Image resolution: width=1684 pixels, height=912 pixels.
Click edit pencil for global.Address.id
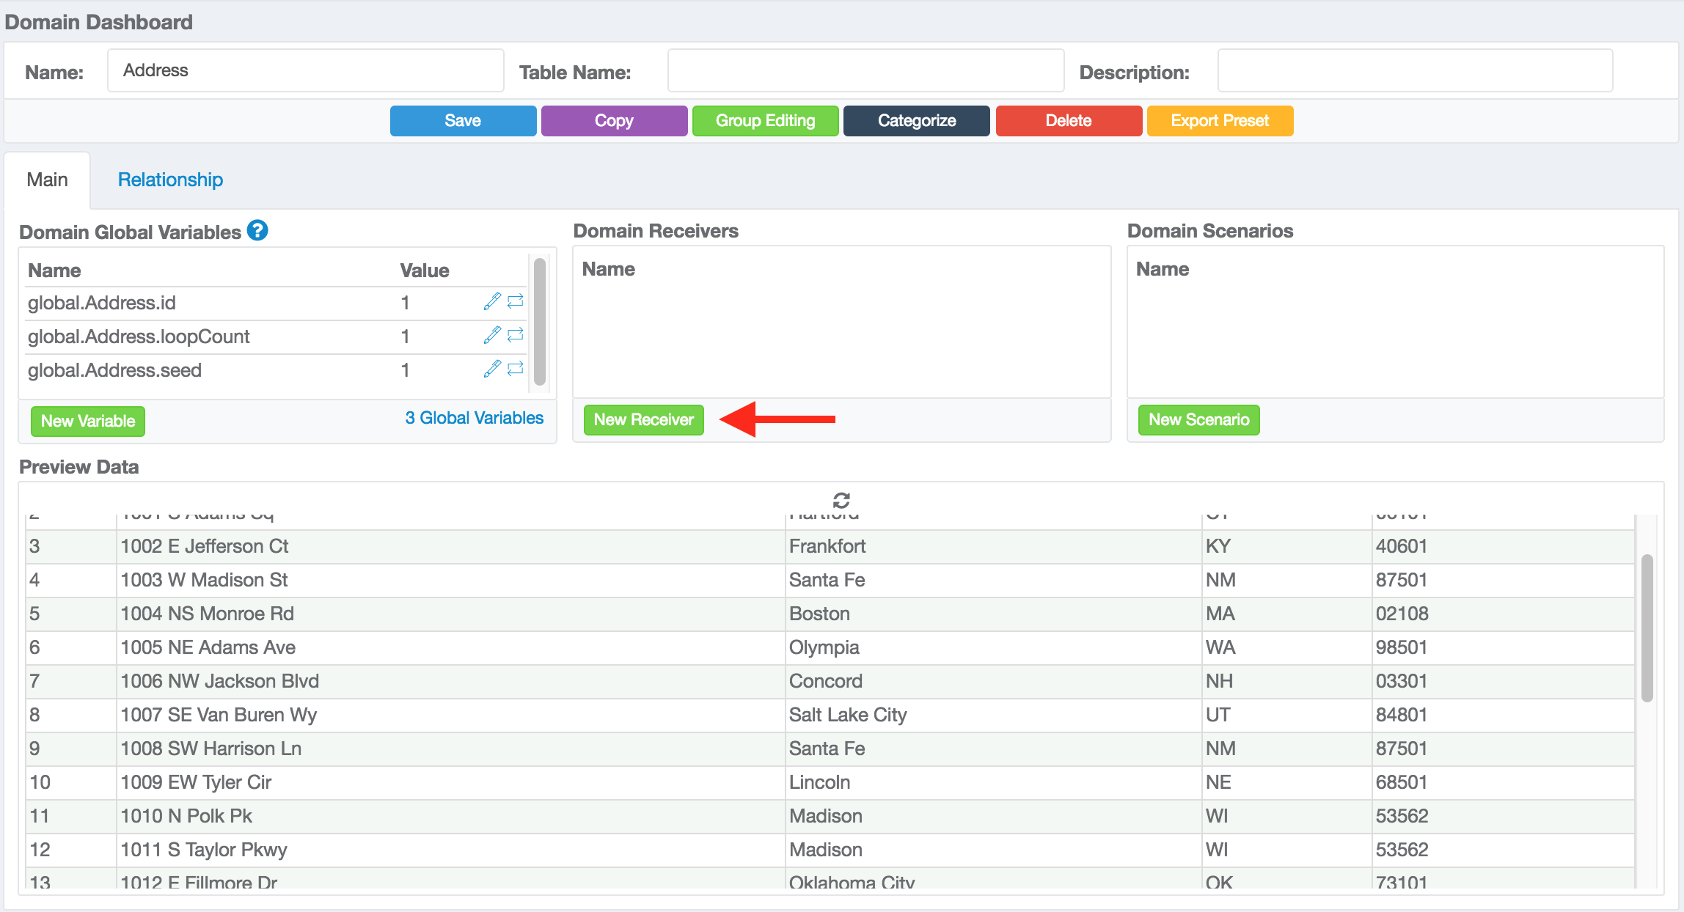492,301
